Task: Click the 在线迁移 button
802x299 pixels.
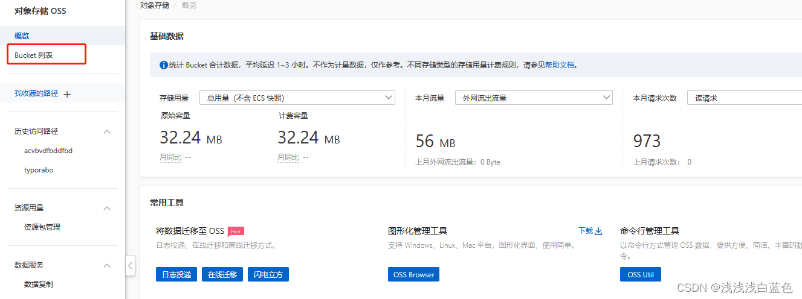Action: click(222, 274)
